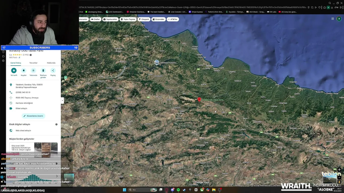Click the Yakakent, Boraboy Yolu address
This screenshot has height=193, width=344.
tap(29, 86)
